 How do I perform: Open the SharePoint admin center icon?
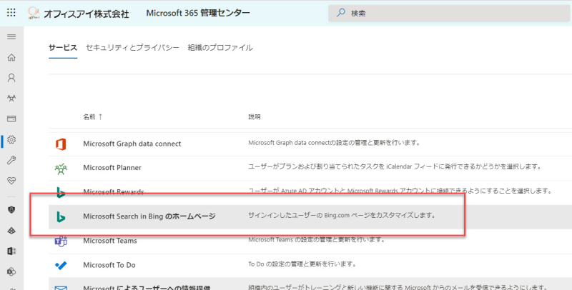tap(11, 271)
